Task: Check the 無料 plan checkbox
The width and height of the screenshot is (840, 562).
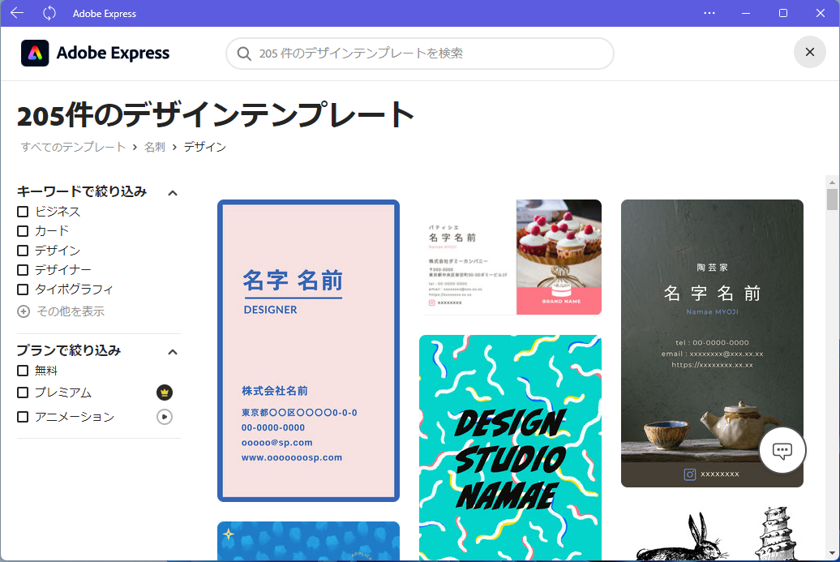Action: pyautogui.click(x=23, y=371)
